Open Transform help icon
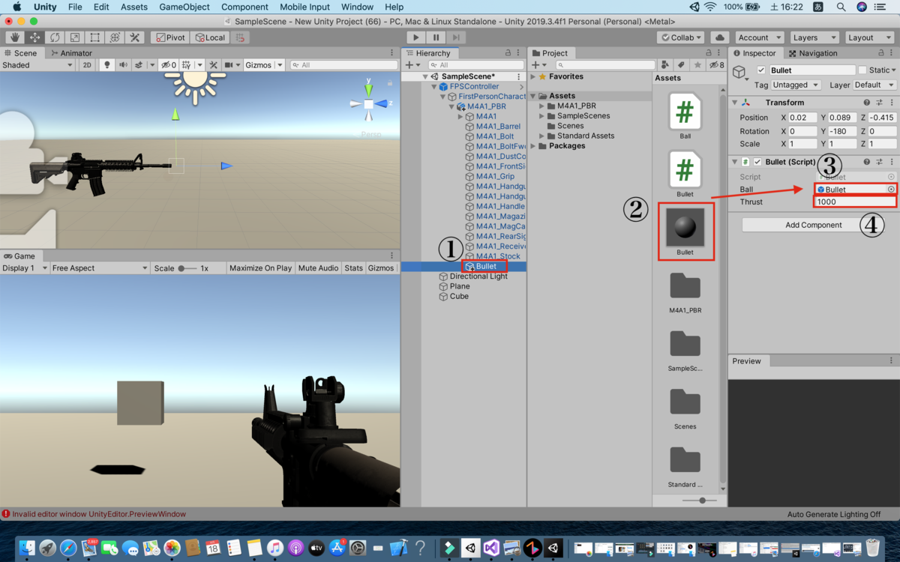Viewport: 900px width, 562px height. [866, 103]
